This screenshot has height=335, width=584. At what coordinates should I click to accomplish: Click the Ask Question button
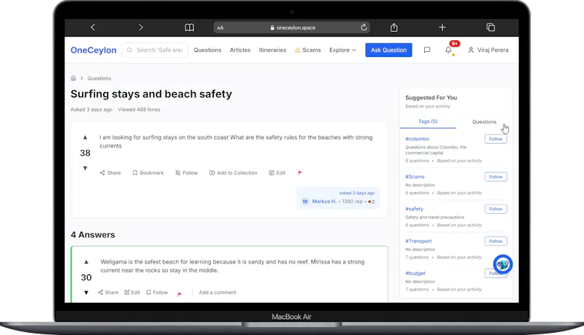point(388,50)
